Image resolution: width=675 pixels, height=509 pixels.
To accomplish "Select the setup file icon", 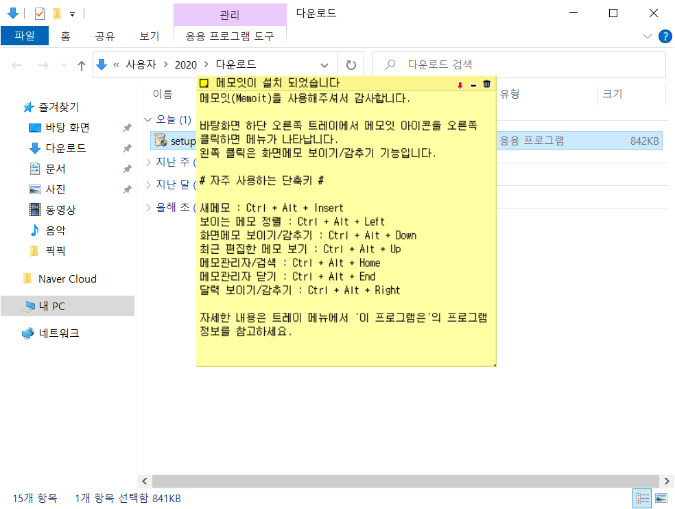I will [161, 141].
